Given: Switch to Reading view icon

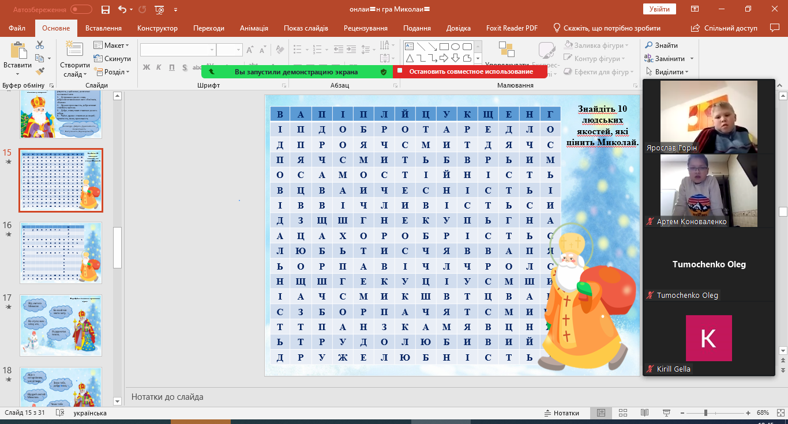Looking at the screenshot, I should pos(644,413).
